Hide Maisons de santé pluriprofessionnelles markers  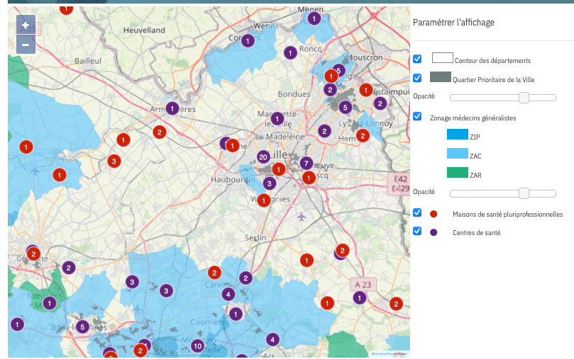[x=417, y=212]
